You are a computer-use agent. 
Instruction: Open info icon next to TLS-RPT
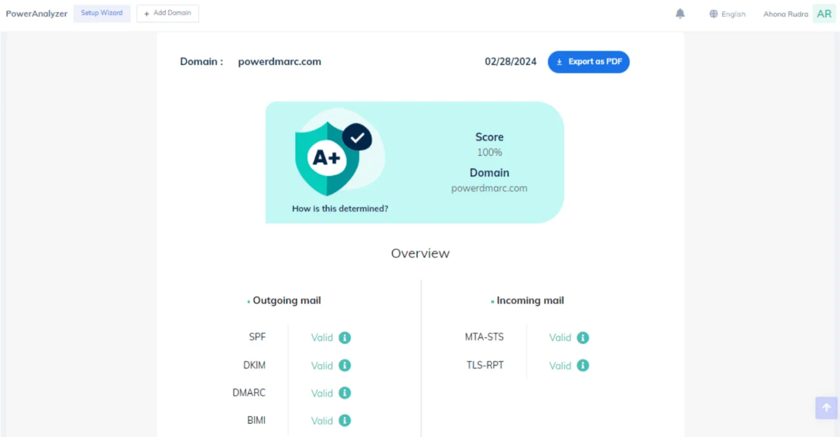click(x=583, y=365)
